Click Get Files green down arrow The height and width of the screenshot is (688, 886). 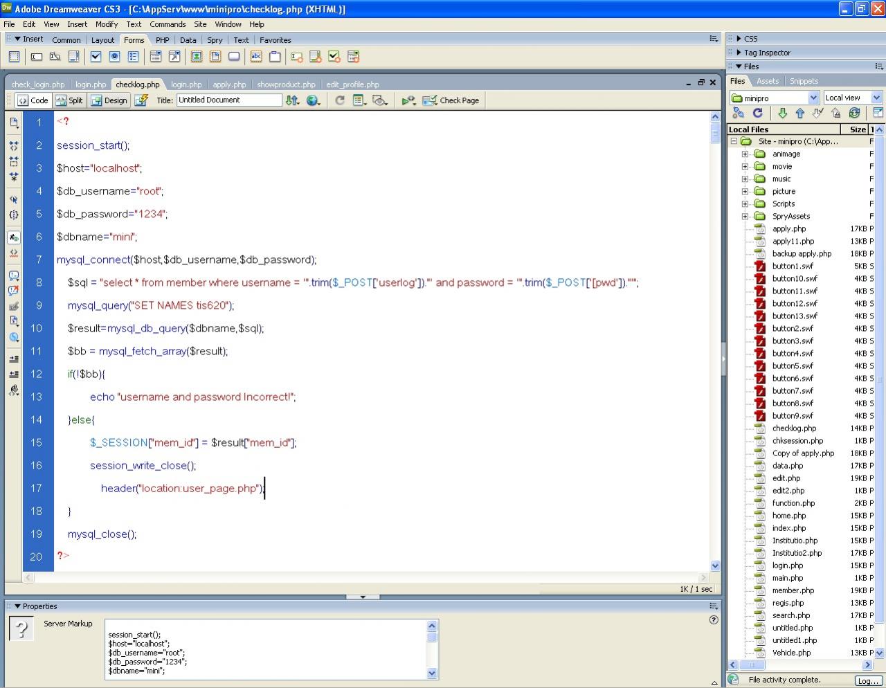click(x=782, y=113)
